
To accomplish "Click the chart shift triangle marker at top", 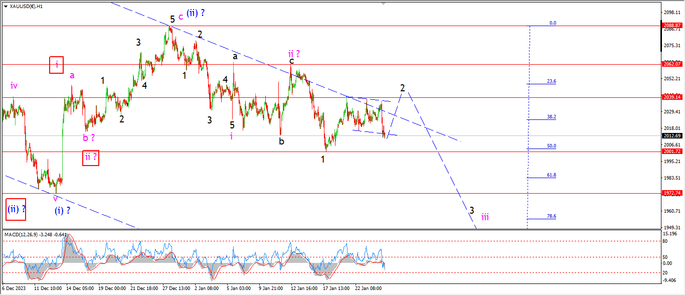I will 385,3.
